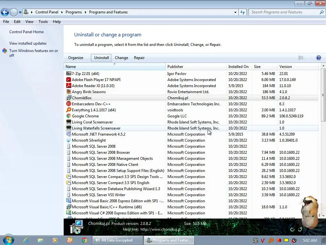
Task: Click the ChomikBox row icon
Action: (x=69, y=98)
